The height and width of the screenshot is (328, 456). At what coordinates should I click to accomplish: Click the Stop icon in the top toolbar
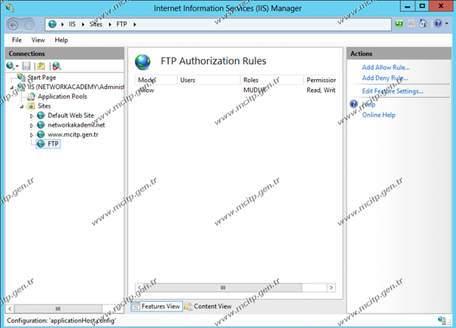point(411,23)
